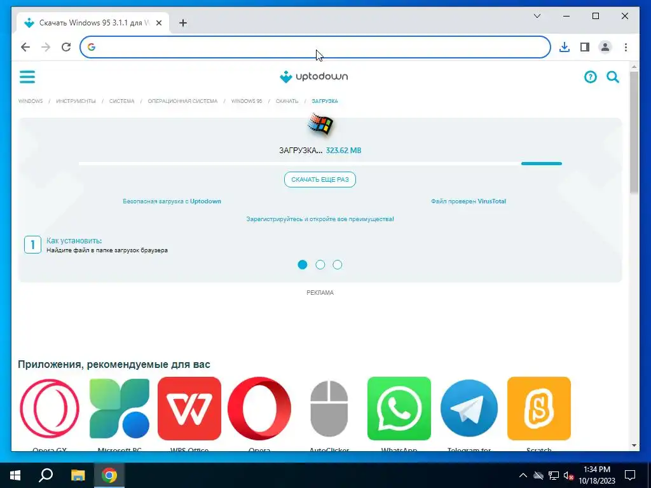Open File Explorer from taskbar

pos(78,475)
